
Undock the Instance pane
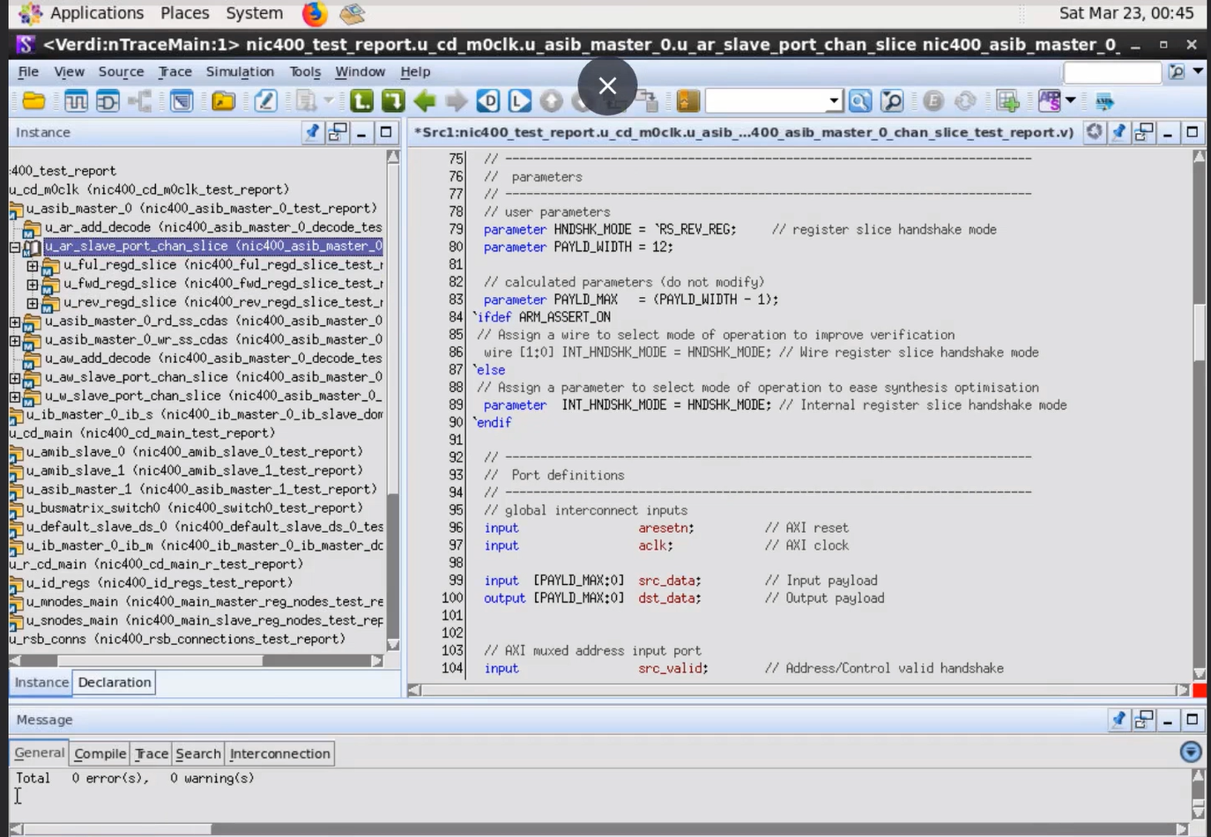[x=337, y=132]
